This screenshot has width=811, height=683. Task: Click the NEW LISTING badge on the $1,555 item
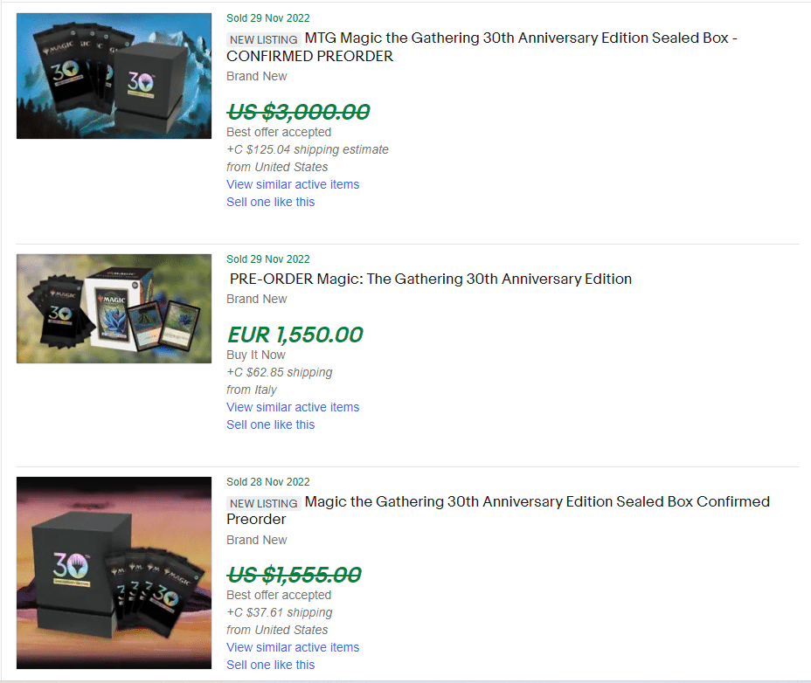pos(263,503)
